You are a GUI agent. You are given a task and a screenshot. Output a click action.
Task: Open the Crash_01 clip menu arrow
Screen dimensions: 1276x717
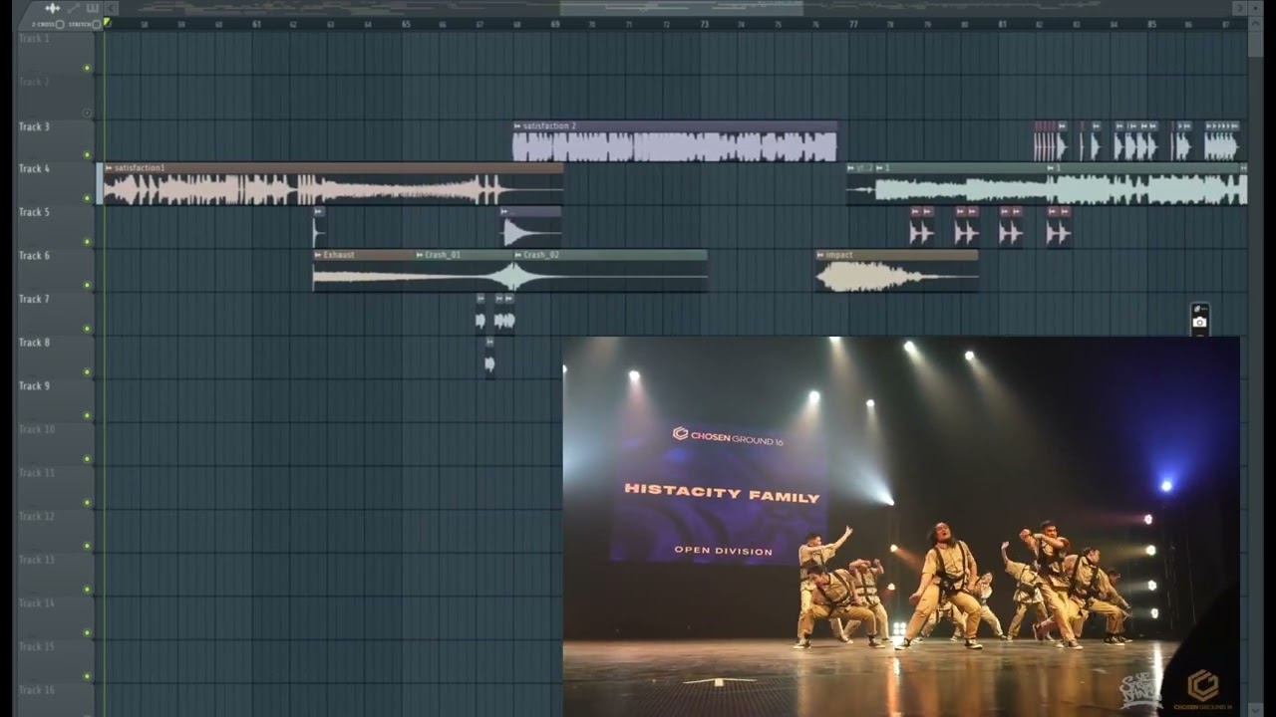[x=420, y=255]
